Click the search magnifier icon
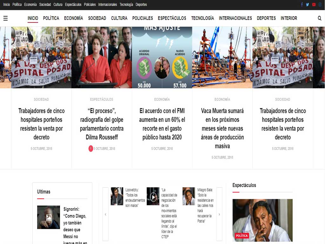The height and width of the screenshot is (244, 325). tap(319, 18)
